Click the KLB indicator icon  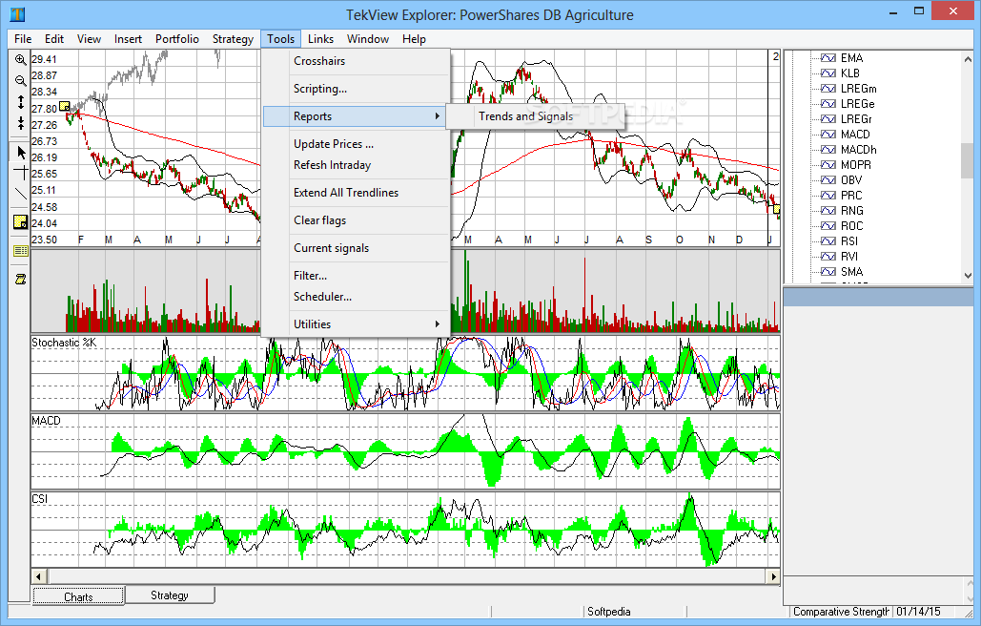pyautogui.click(x=828, y=73)
